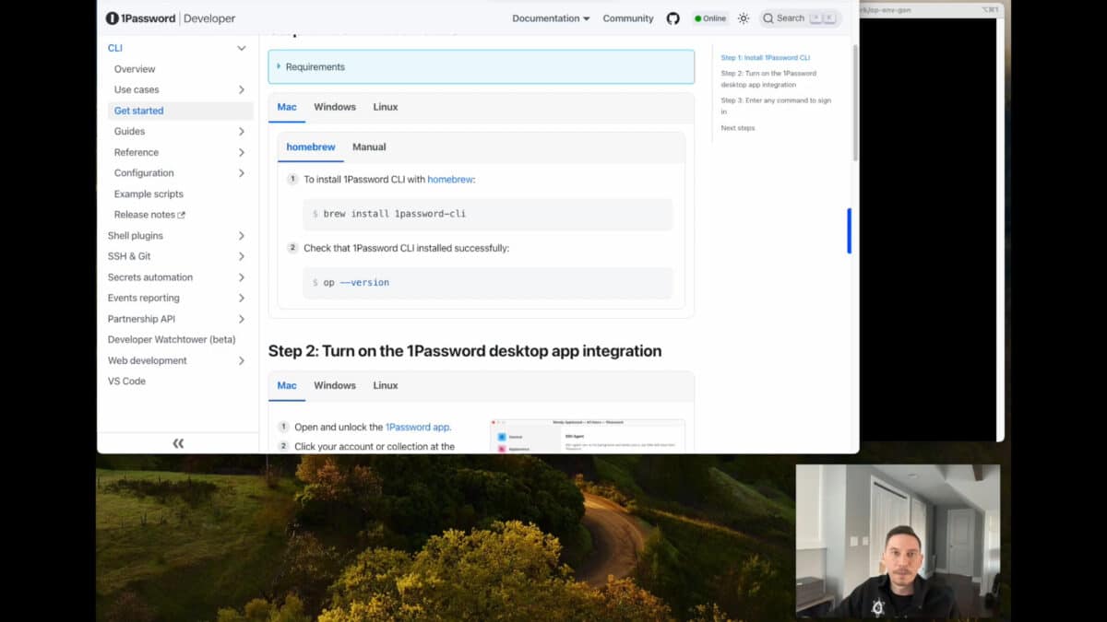Collapse the sidebar with double-chevron icon
Screen dimensions: 1107x622
178,443
